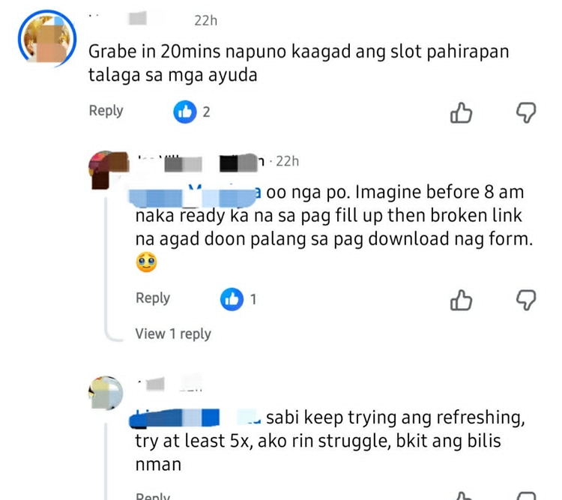Open the mentioned user link before 'sabi keep'

click(x=195, y=418)
